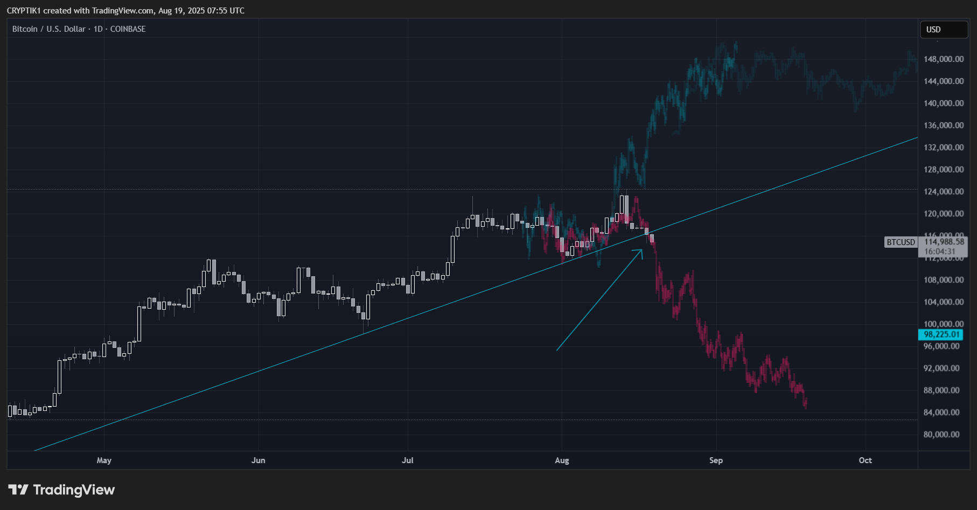
Task: Click the TradingView logo
Action: tap(61, 490)
